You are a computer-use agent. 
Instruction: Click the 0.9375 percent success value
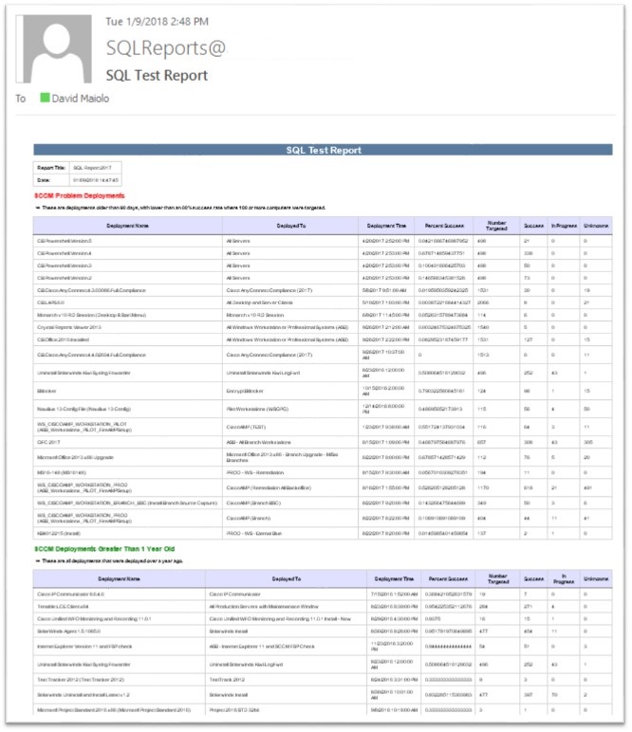(433, 619)
